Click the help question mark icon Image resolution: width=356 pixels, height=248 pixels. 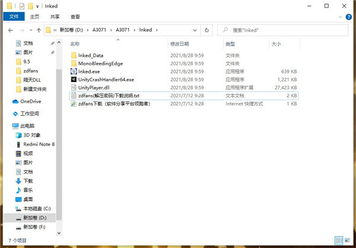click(x=348, y=17)
